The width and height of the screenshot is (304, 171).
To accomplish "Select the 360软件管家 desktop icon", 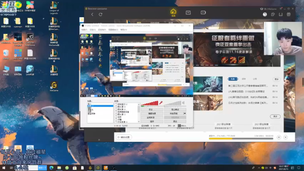I will point(30,6).
